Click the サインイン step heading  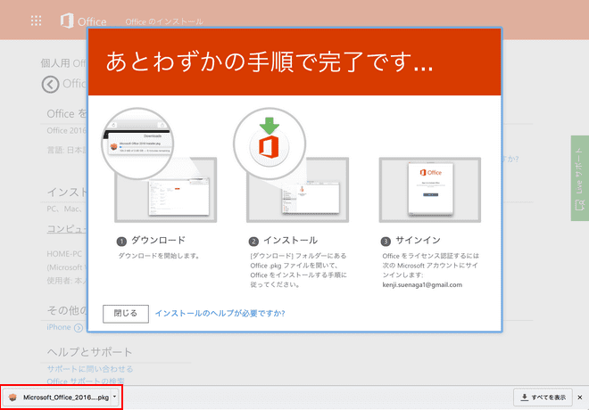(x=418, y=240)
